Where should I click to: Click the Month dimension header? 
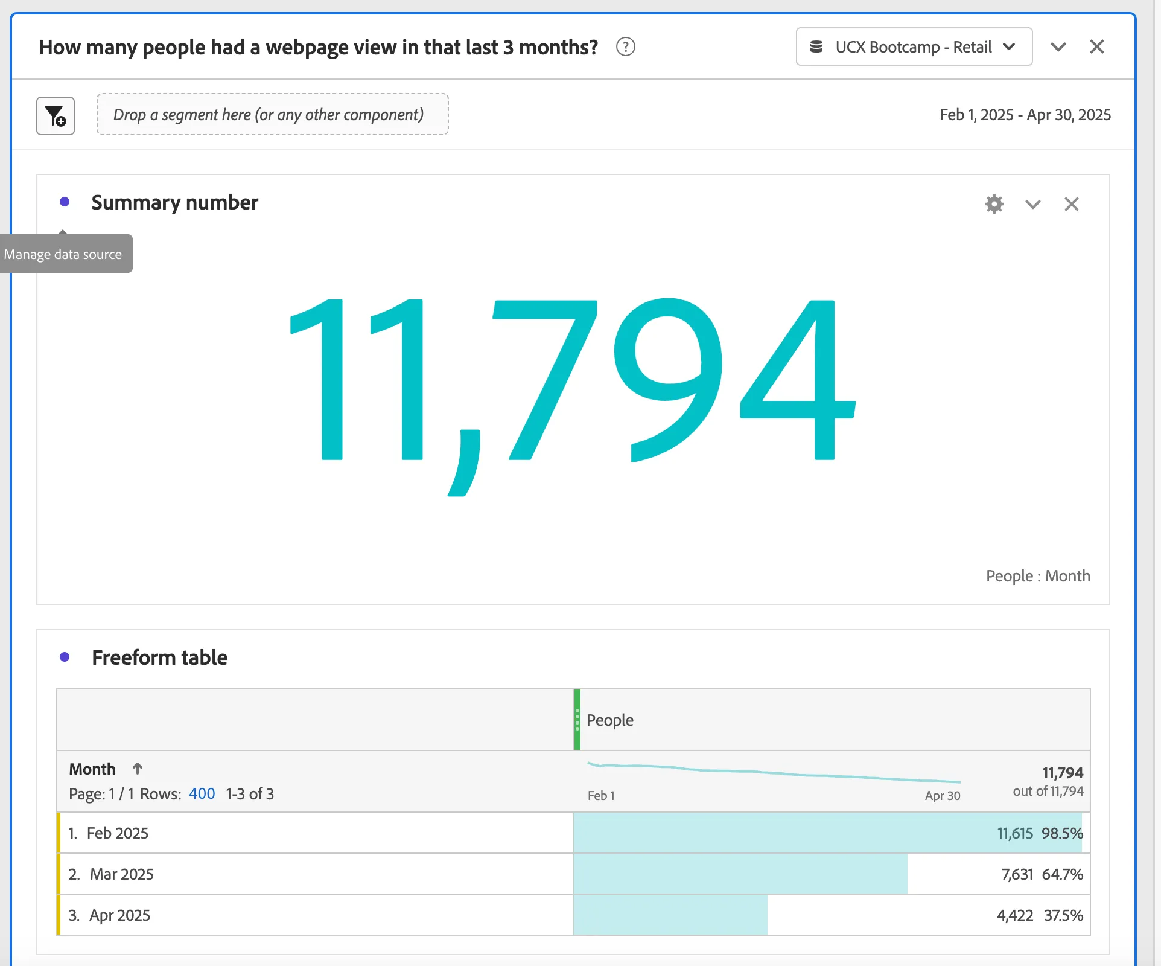(x=92, y=769)
